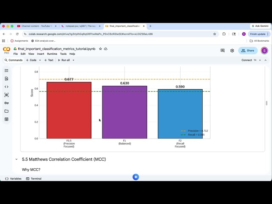Click the Run all button
The image size is (272, 204).
pyautogui.click(x=64, y=60)
